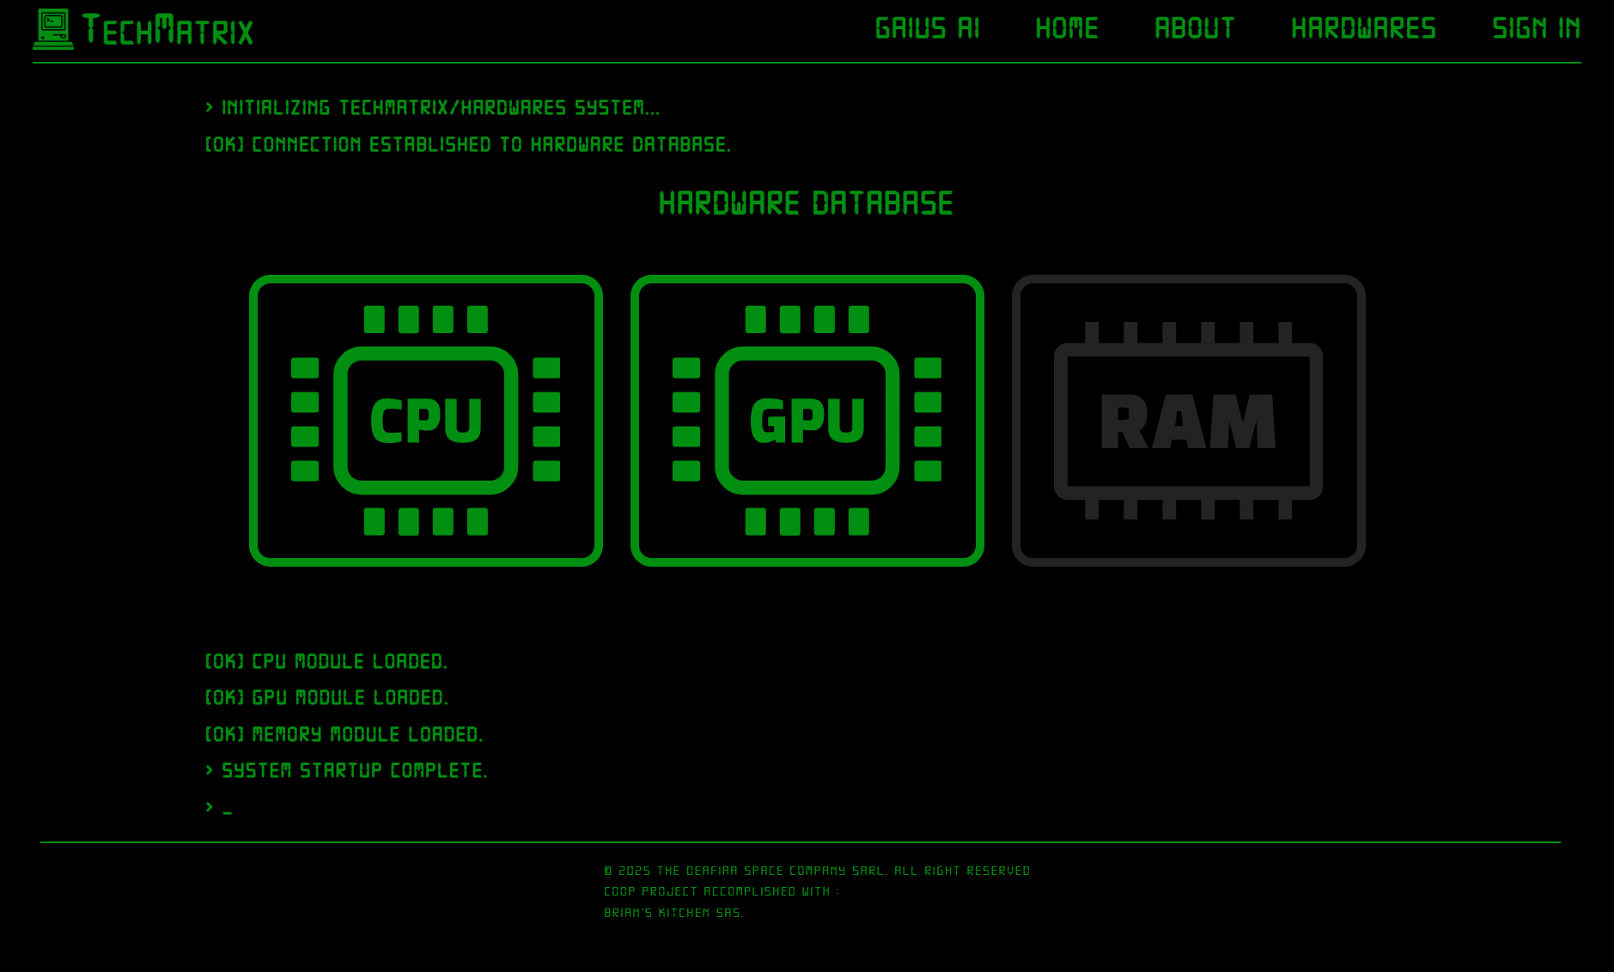Image resolution: width=1614 pixels, height=972 pixels.
Task: Click the Sign In link
Action: [x=1537, y=28]
